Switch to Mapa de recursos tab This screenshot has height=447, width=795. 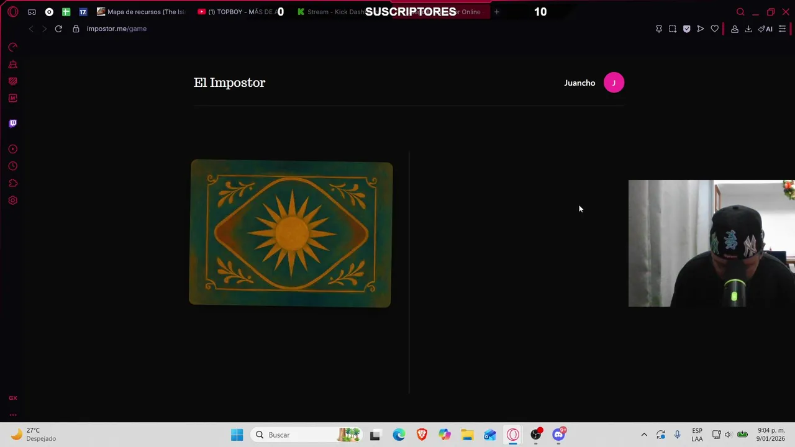pos(142,12)
